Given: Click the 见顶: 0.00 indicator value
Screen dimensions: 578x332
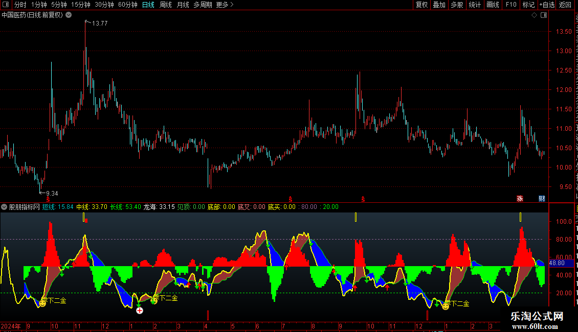Looking at the screenshot, I should coord(191,207).
